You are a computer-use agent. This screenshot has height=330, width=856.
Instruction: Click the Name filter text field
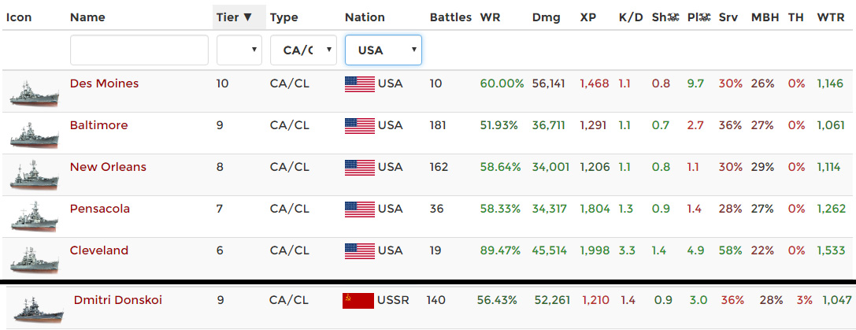point(139,50)
